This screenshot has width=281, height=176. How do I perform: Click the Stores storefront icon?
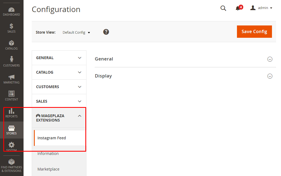coord(11,130)
